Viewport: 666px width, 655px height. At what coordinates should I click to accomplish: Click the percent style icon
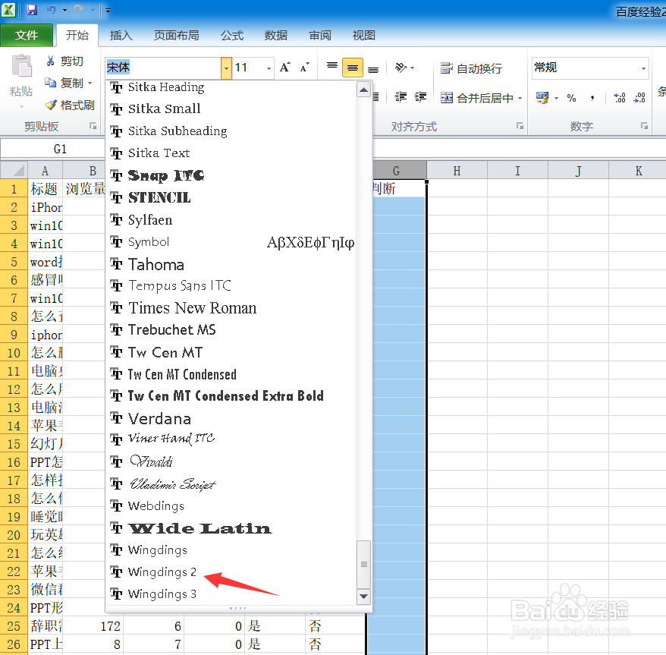pyautogui.click(x=571, y=98)
